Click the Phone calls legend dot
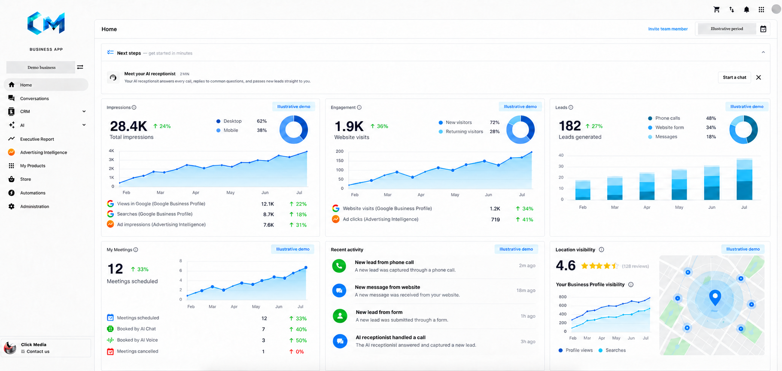782x371 pixels. (650, 118)
